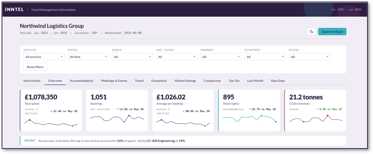Click the green low point on CO2e sparkline
Image resolution: width=373 pixels, height=154 pixels.
[303, 122]
